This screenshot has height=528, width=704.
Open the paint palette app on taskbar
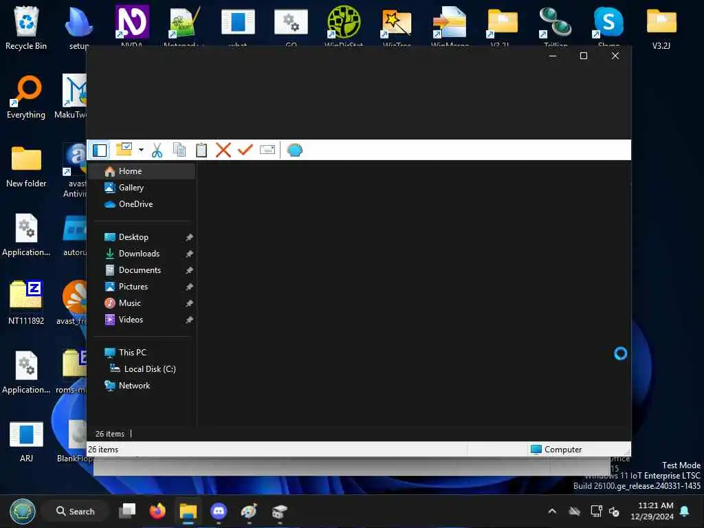pyautogui.click(x=249, y=511)
